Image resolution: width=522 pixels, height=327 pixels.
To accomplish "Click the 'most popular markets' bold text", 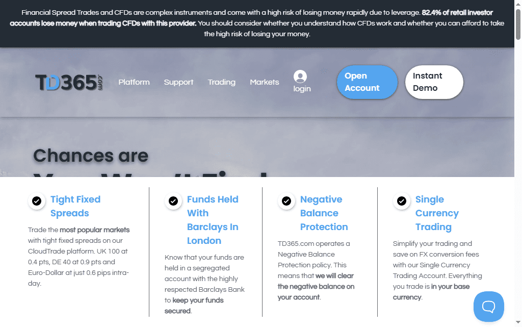I will (x=94, y=230).
